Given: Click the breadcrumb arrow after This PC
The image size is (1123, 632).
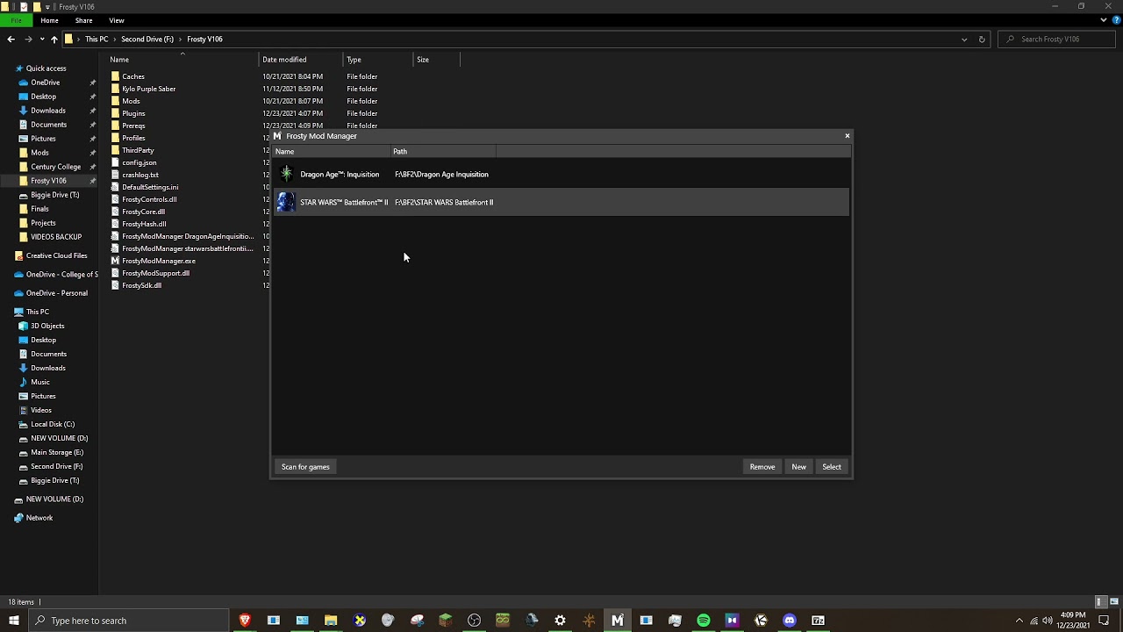Looking at the screenshot, I should [115, 39].
